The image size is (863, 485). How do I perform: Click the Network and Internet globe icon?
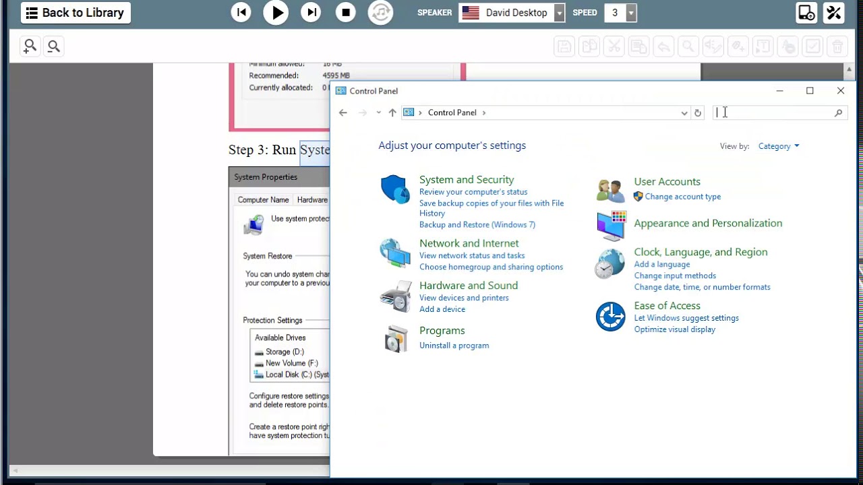(x=394, y=253)
